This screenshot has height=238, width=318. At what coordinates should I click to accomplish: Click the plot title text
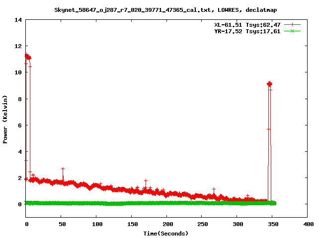click(x=165, y=10)
